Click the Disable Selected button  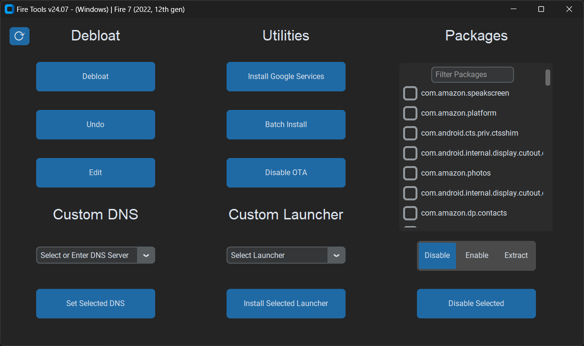point(476,304)
